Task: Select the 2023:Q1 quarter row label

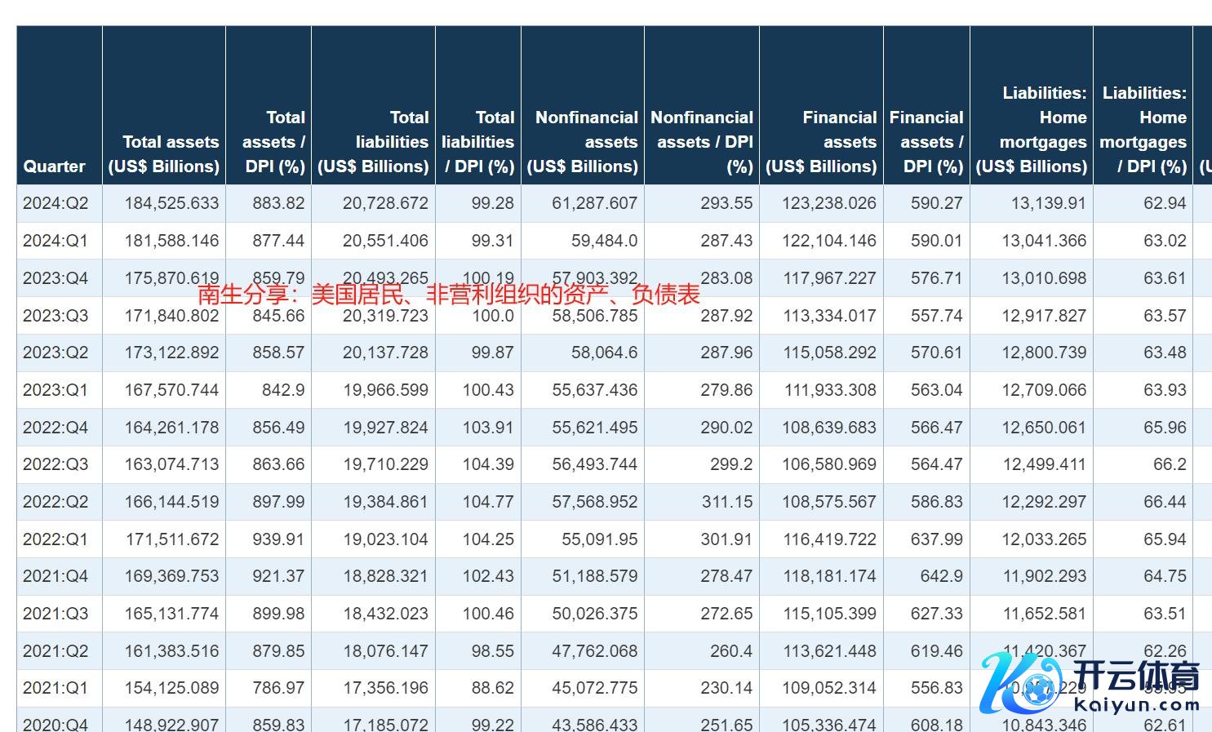Action: click(x=55, y=390)
